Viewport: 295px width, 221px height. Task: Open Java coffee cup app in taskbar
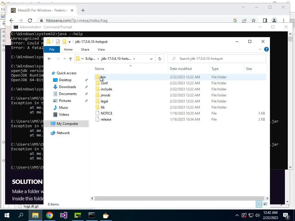tap(106, 215)
